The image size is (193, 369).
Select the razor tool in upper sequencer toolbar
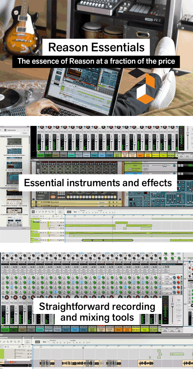tap(43, 212)
